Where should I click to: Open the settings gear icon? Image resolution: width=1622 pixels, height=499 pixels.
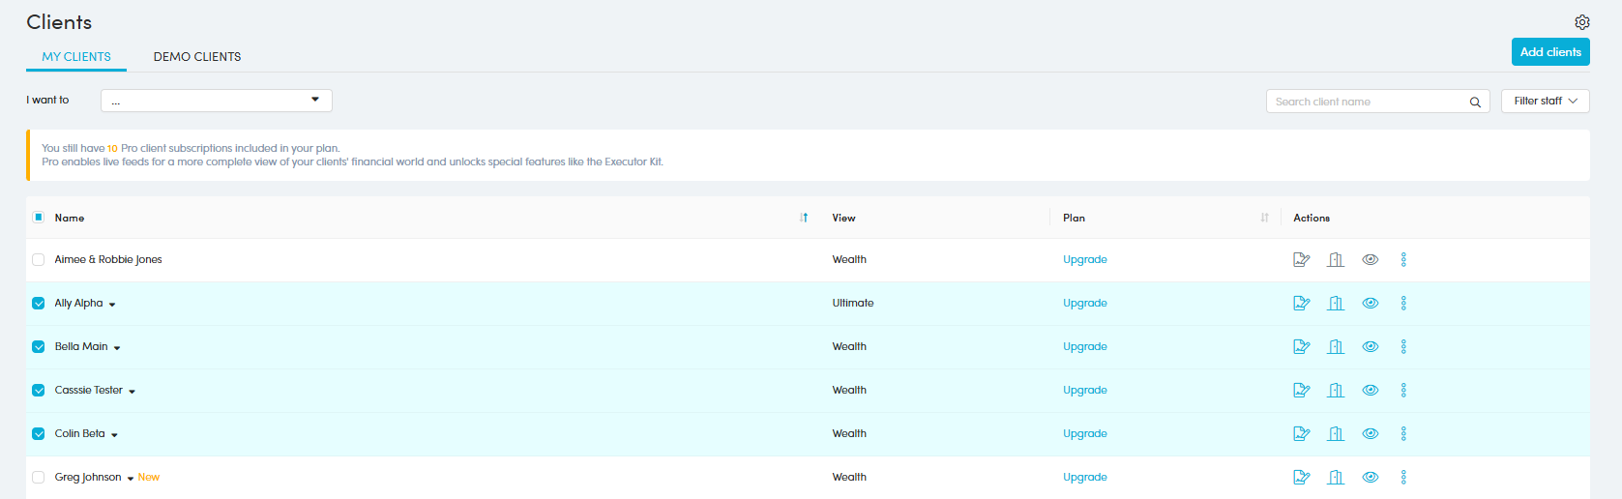pyautogui.click(x=1581, y=22)
